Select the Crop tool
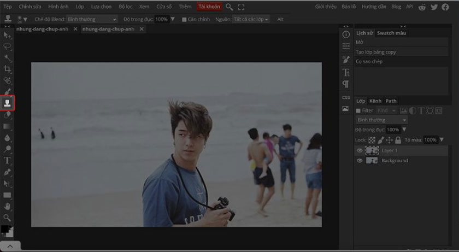459x252 pixels. click(x=7, y=69)
